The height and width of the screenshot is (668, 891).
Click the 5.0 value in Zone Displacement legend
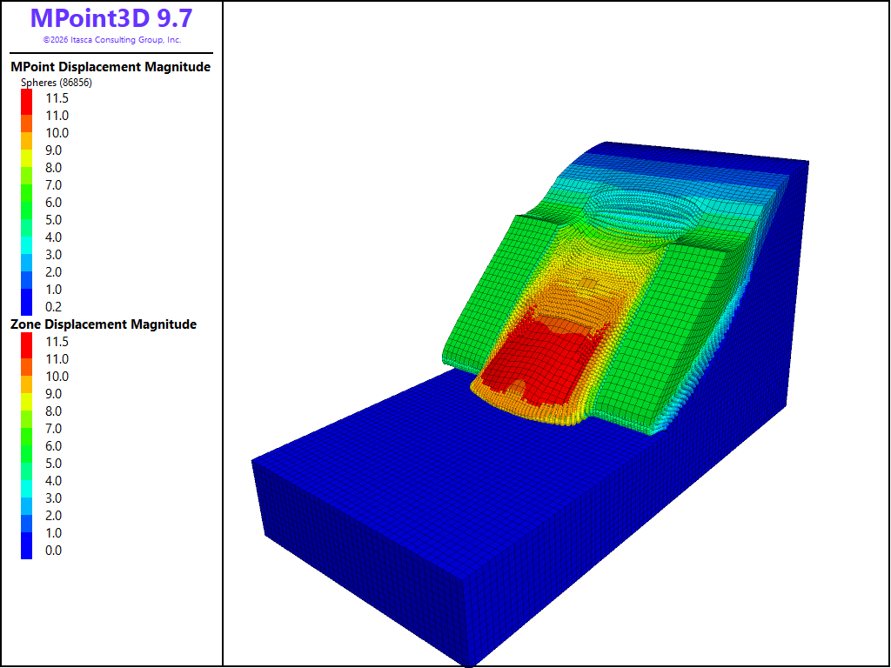point(53,464)
